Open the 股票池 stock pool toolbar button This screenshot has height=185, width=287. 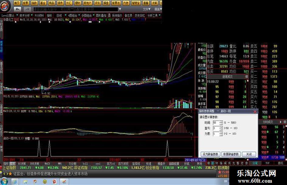click(x=116, y=3)
